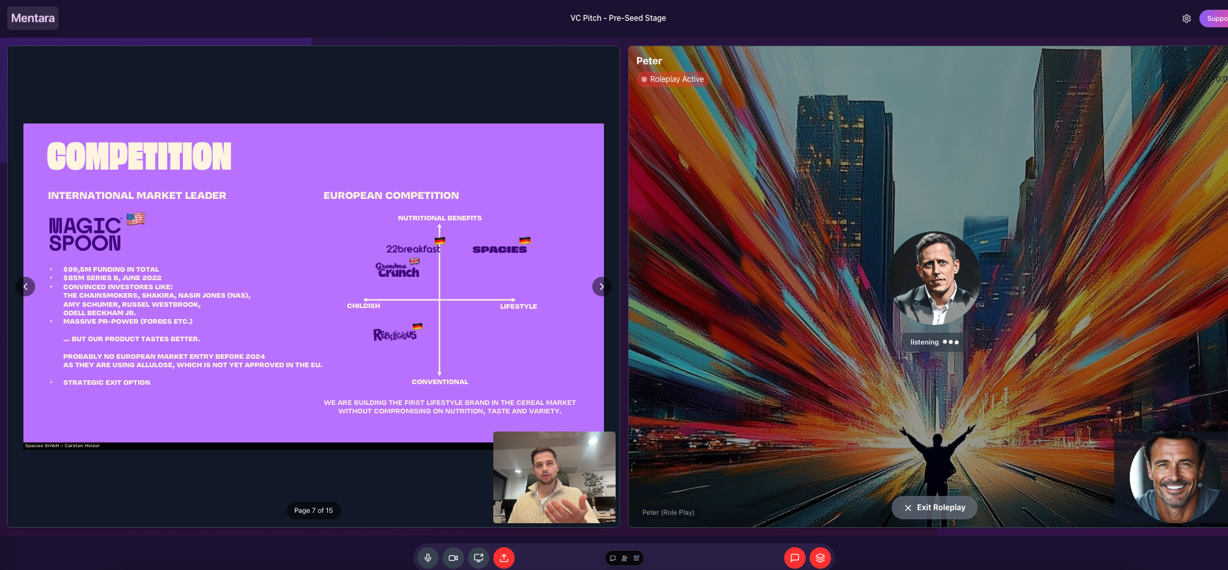
Task: Advance to the next slide
Action: [601, 286]
